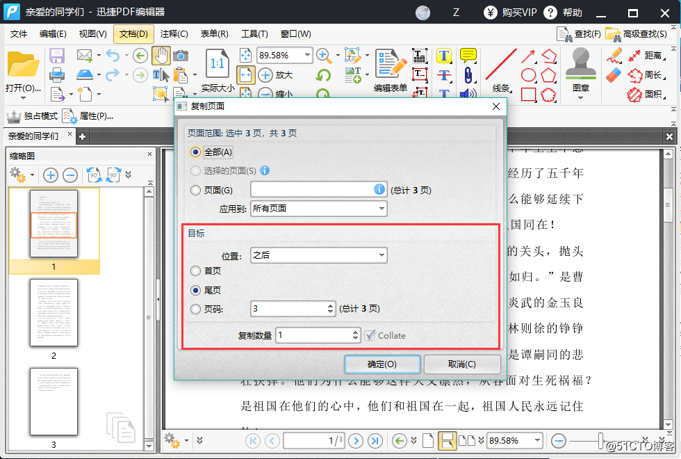Viewport: 681px width, 459px height.
Task: Click the 实际大小 1:1 icon
Action: [x=217, y=63]
